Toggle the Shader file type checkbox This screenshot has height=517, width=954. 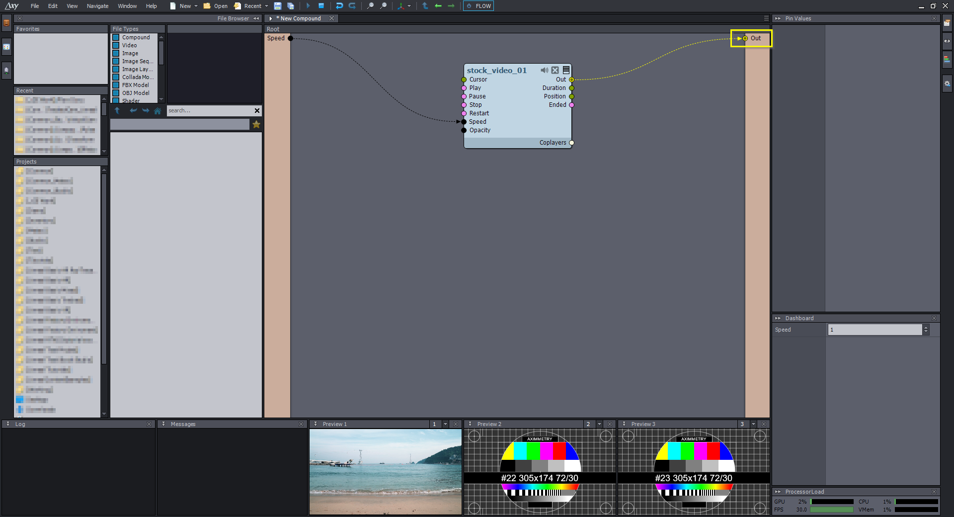pos(116,100)
